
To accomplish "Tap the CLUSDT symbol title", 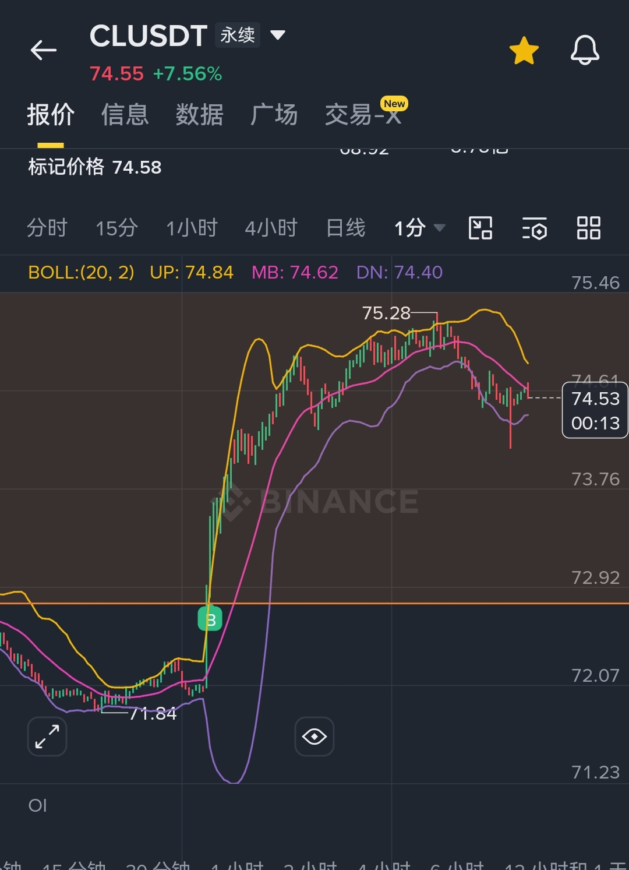I will point(149,36).
